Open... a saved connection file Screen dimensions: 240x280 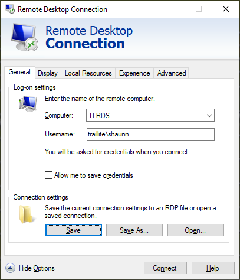pos(196,230)
